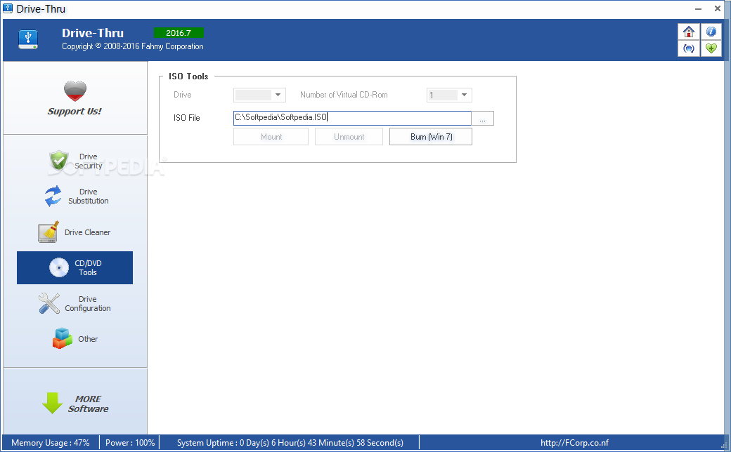Open the http://FCorp.co.nf link

[x=574, y=443]
